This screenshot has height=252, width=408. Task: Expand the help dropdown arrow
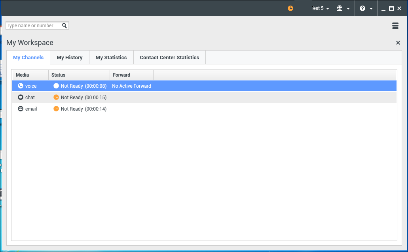(371, 9)
